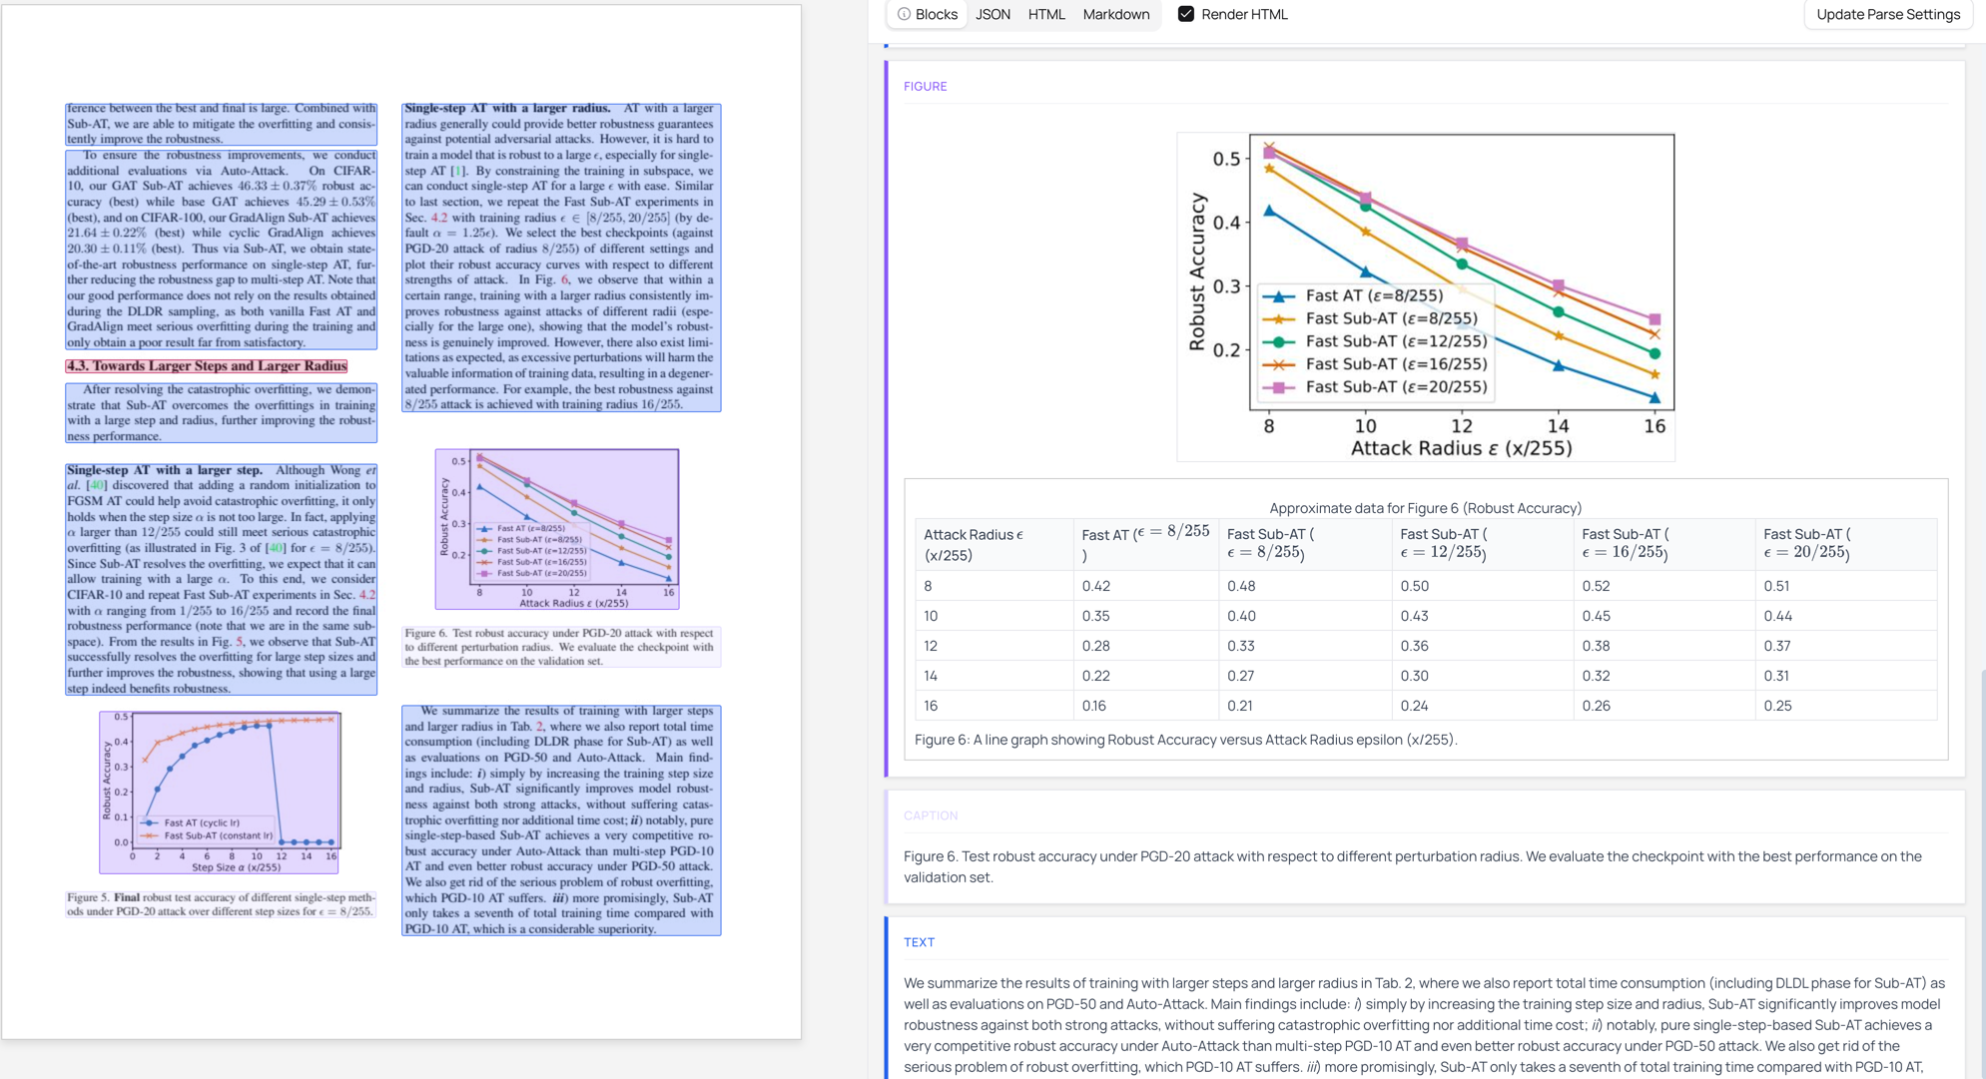Click the 'Attack Radius ε (x/255)' column header
The height and width of the screenshot is (1079, 1986).
coord(993,545)
